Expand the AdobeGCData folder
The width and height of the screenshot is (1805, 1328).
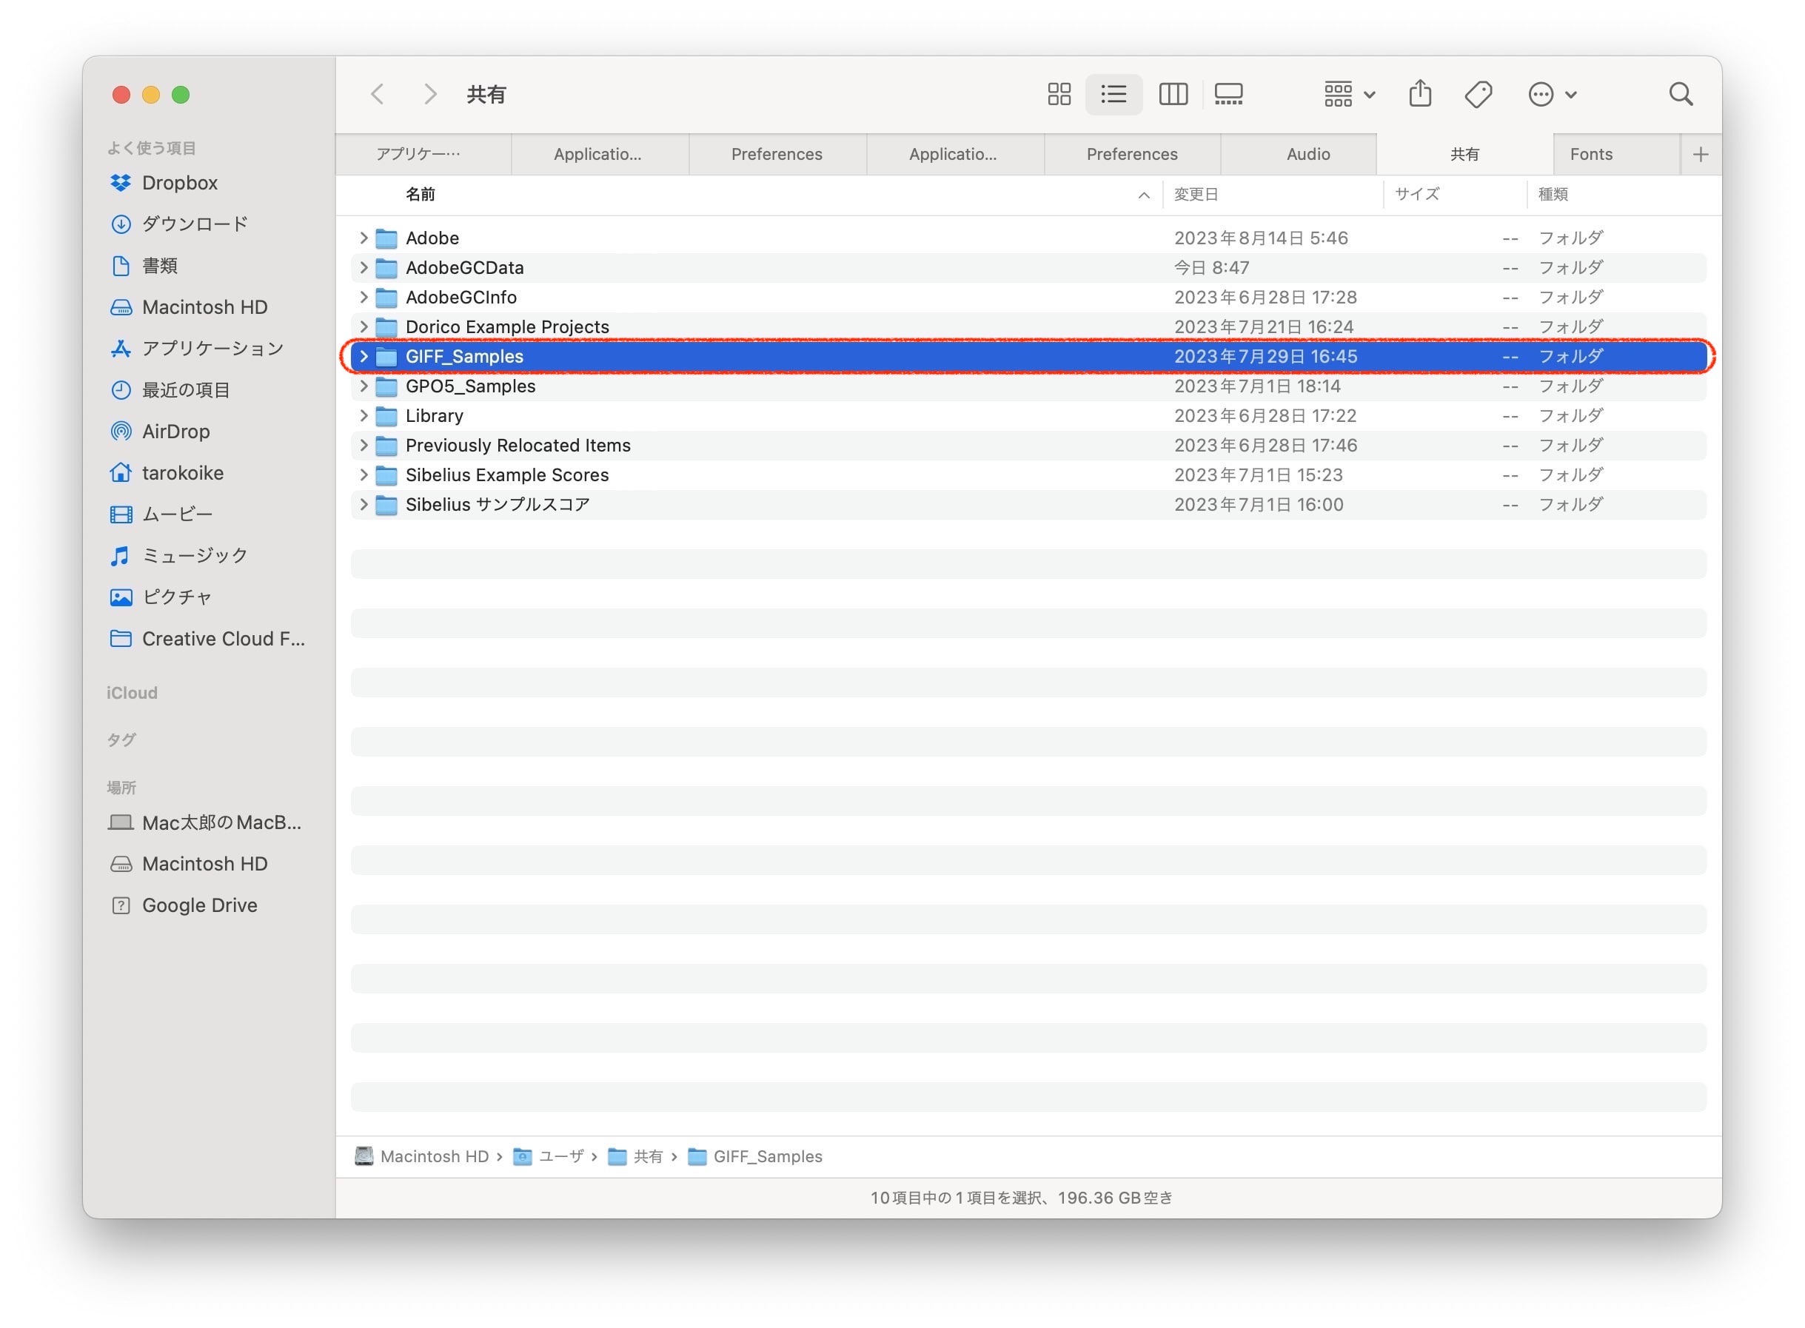[x=364, y=268]
